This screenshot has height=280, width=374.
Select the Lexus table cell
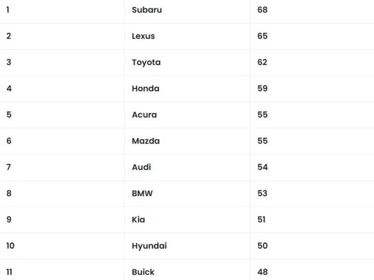coord(143,36)
